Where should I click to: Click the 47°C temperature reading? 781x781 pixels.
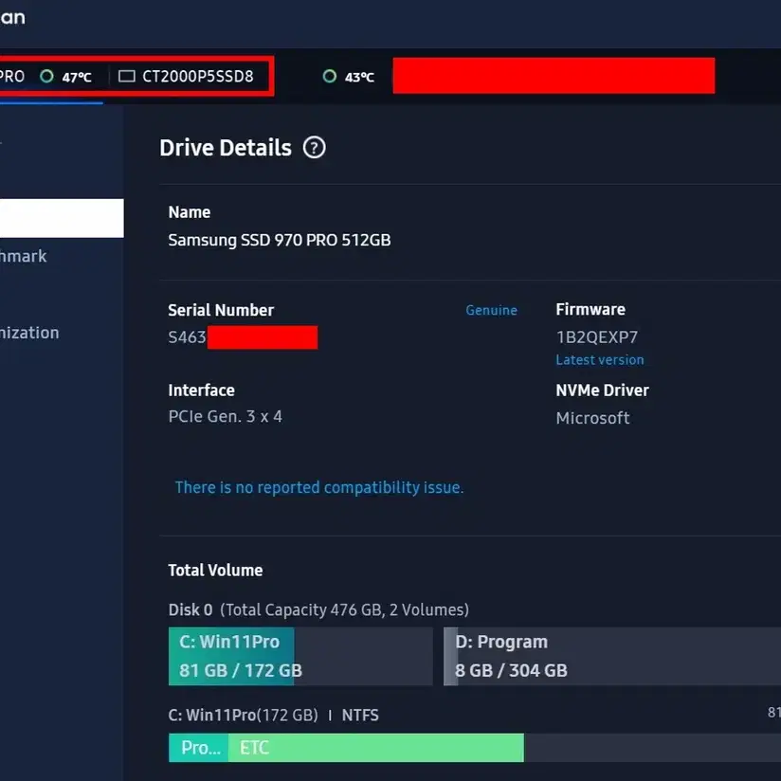[x=77, y=77]
